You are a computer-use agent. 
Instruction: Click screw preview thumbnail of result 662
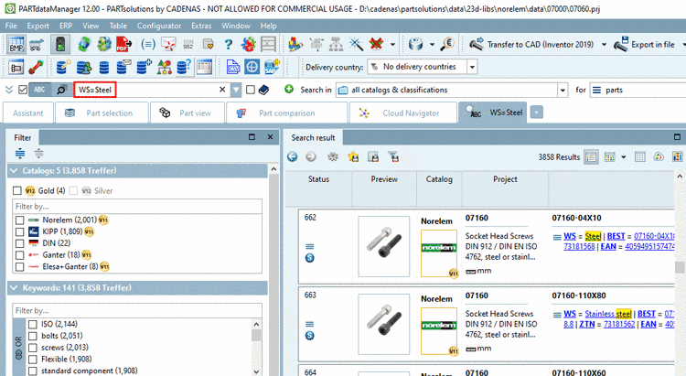[x=383, y=246]
